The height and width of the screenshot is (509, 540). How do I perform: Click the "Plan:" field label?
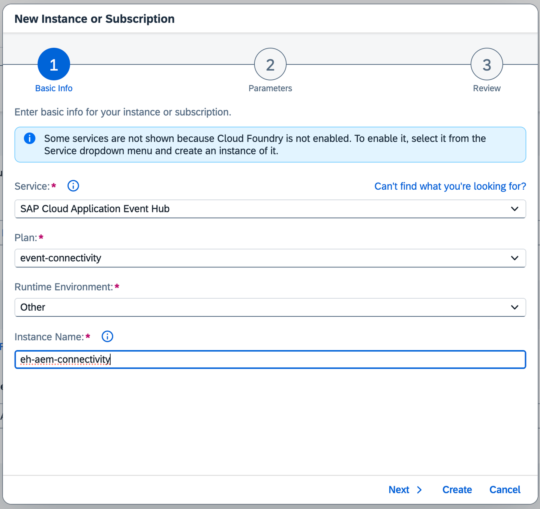[26, 238]
